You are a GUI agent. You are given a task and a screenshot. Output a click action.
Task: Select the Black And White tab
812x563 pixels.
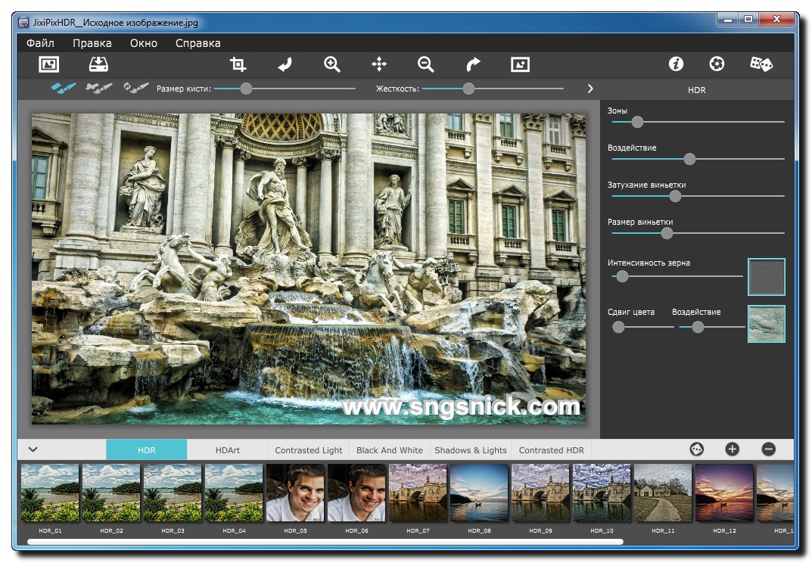click(x=390, y=450)
